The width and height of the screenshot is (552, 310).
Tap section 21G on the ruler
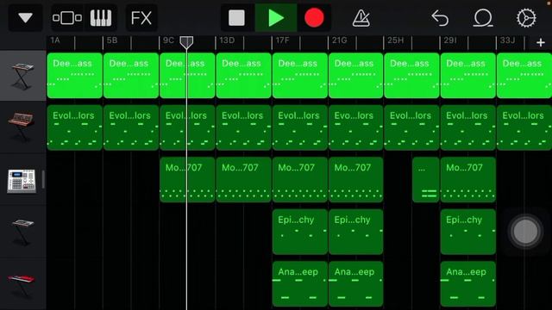(339, 40)
